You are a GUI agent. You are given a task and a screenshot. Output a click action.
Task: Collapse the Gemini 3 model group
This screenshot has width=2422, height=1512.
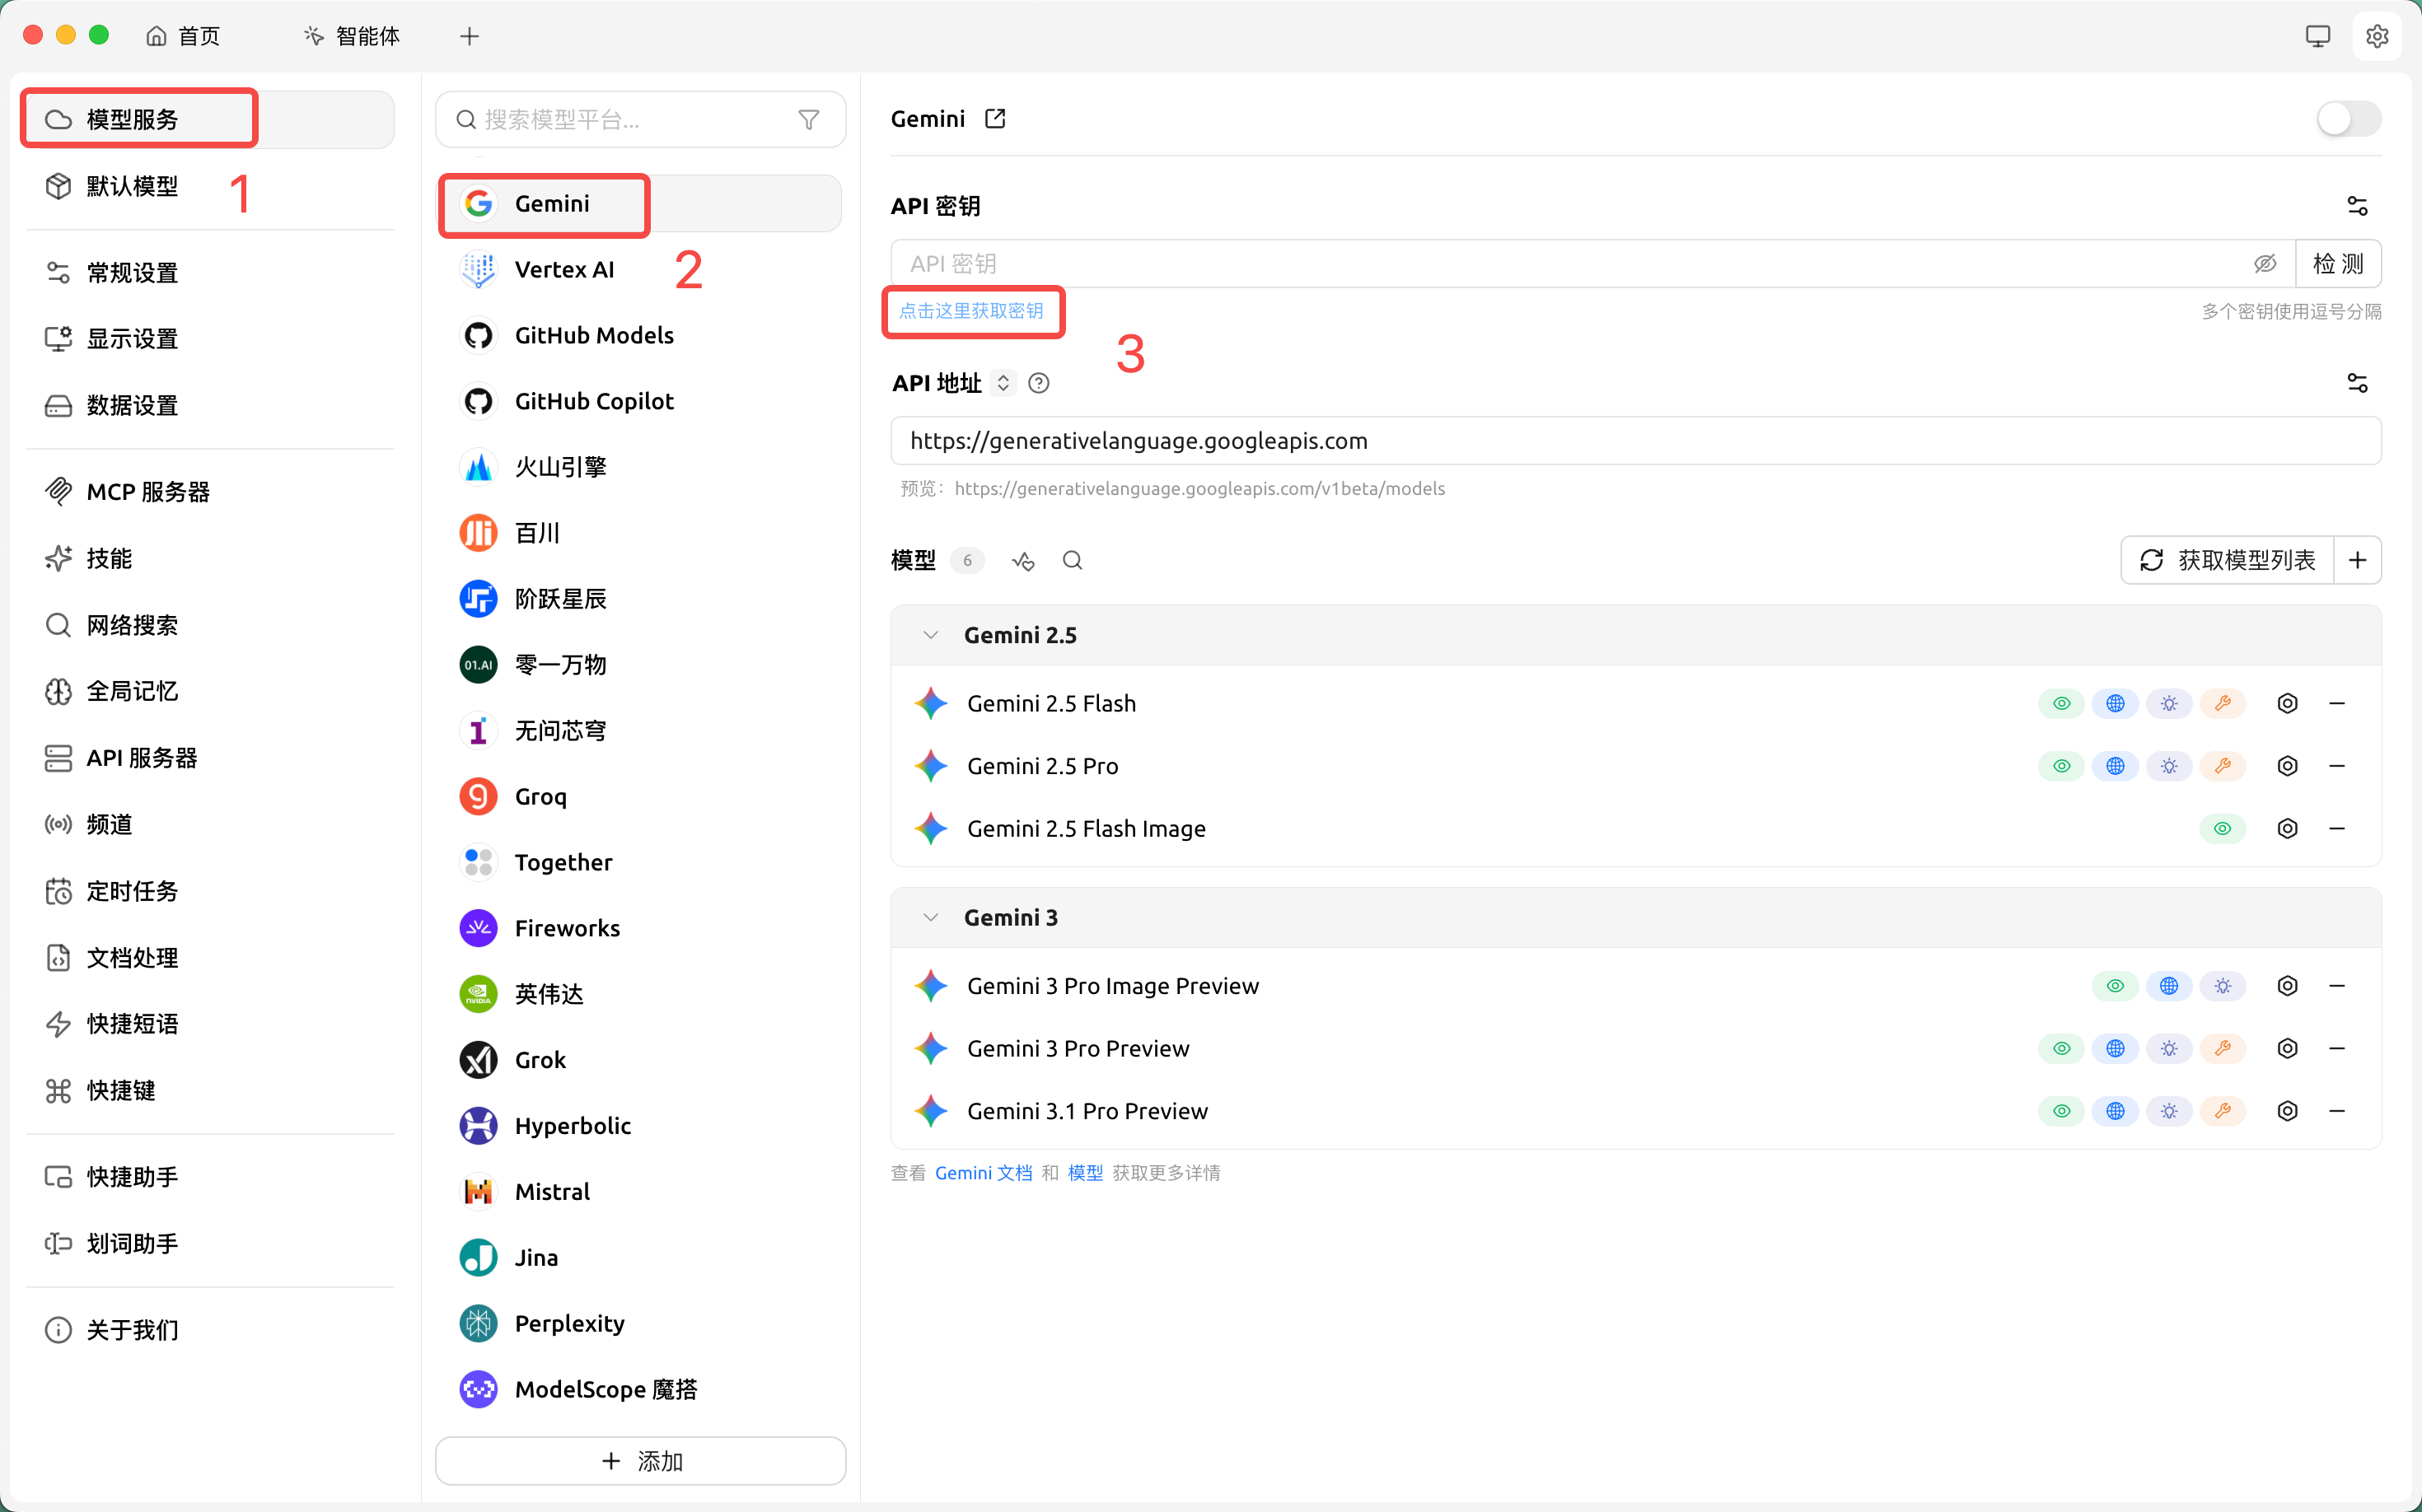(930, 918)
